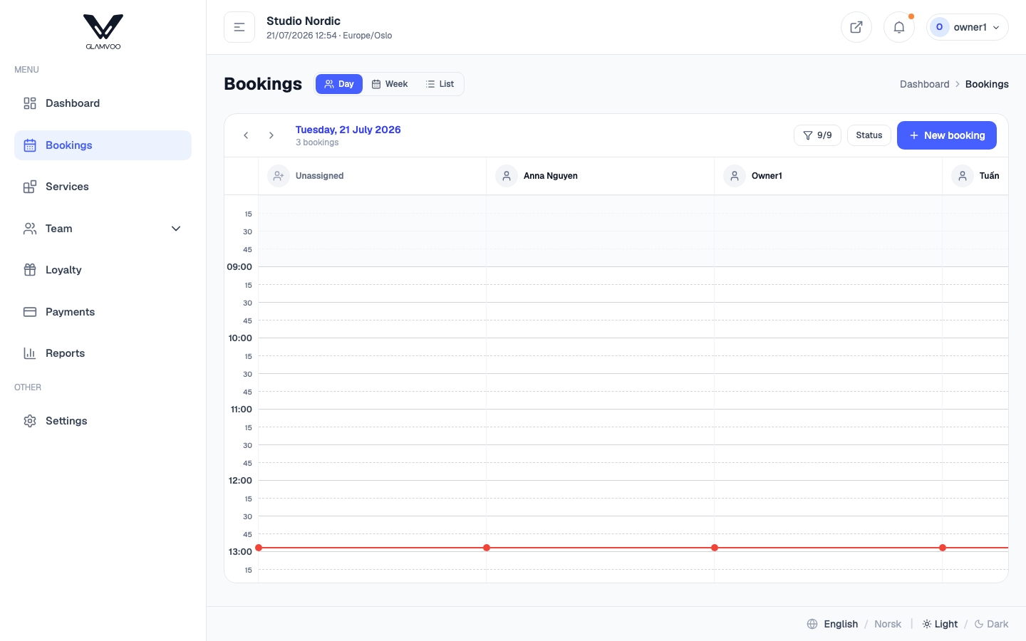The width and height of the screenshot is (1026, 641).
Task: Open Dashboard in sidebar menu
Action: [103, 103]
